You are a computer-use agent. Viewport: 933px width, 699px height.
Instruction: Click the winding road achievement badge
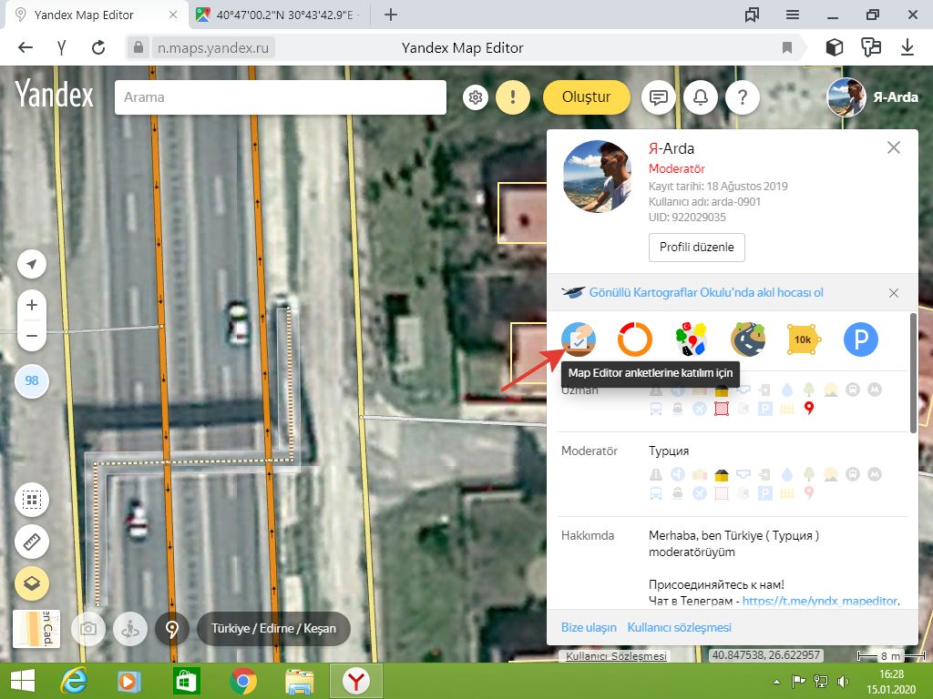tap(748, 339)
